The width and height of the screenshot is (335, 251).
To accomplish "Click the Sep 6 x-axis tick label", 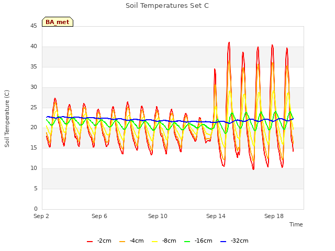I will (x=99, y=216).
